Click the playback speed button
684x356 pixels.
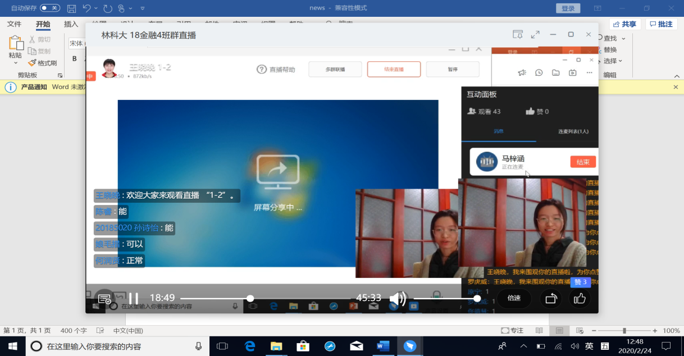(514, 299)
